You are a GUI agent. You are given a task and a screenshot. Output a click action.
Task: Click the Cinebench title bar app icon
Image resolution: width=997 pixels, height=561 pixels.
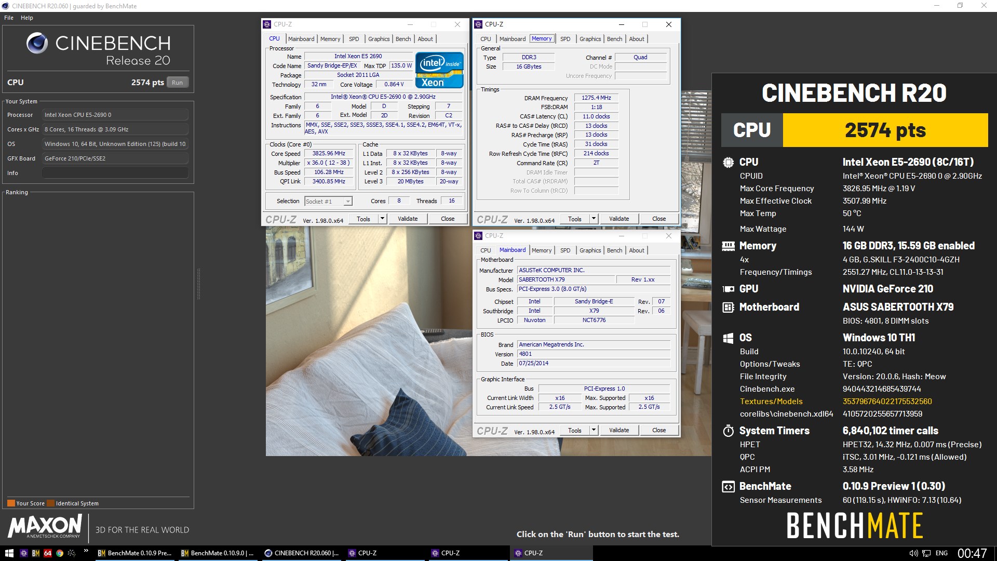(6, 6)
